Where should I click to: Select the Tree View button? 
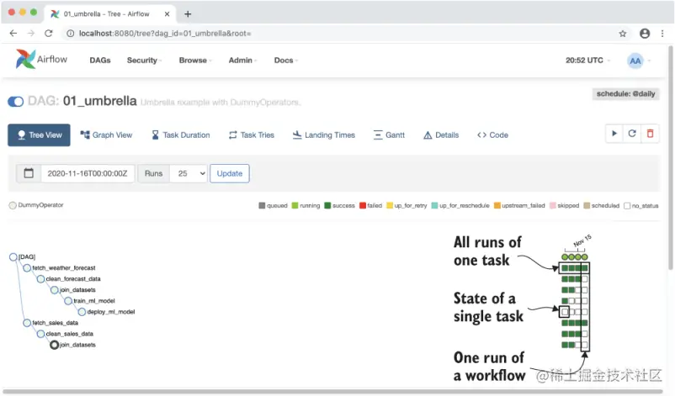tap(39, 135)
